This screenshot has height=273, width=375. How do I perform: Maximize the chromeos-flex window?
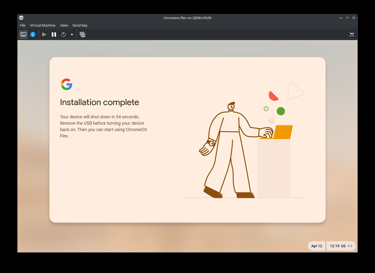(347, 18)
